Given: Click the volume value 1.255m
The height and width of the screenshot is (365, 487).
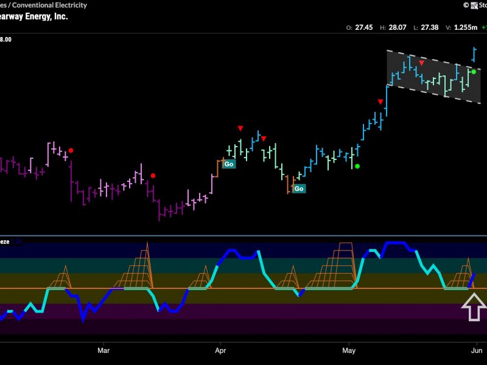Looking at the screenshot, I should pos(466,27).
